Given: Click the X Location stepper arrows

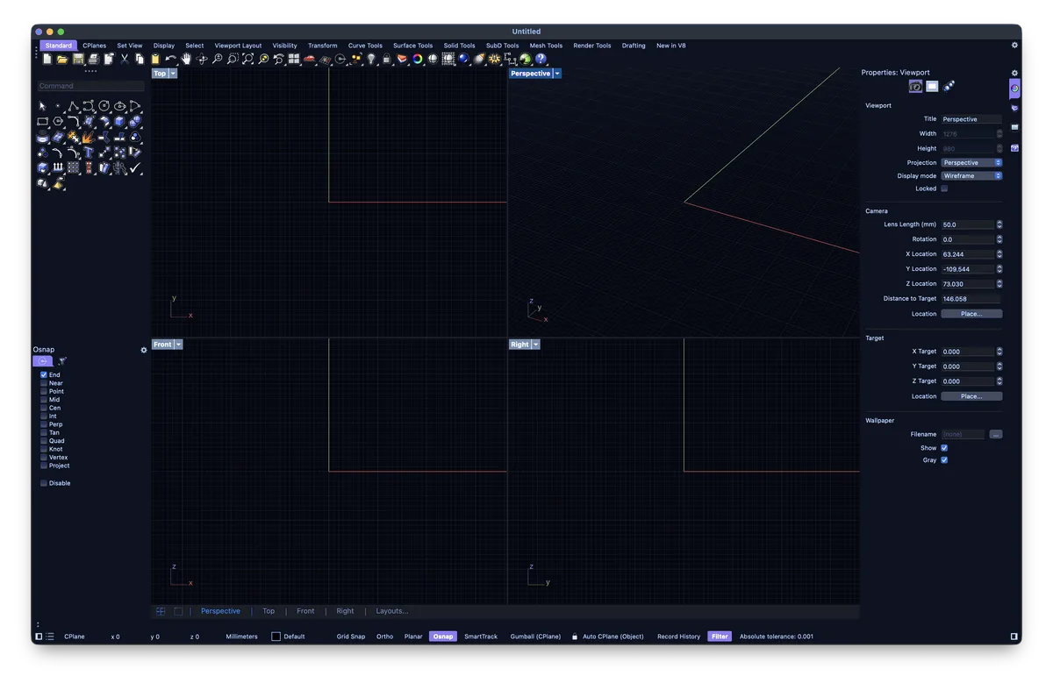Looking at the screenshot, I should (x=999, y=254).
